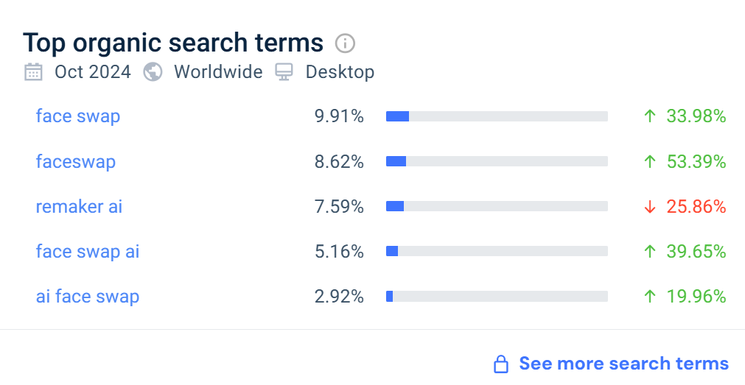
Task: Click green up arrow for face swap
Action: coord(649,116)
